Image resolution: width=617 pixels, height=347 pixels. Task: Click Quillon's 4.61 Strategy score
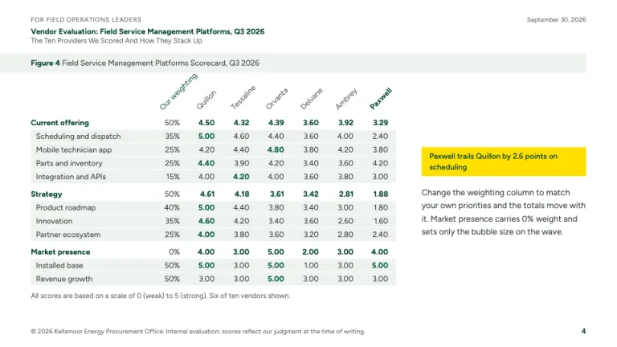tap(207, 194)
